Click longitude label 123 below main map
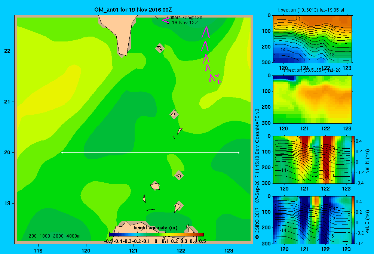Screen dimensions: 374x254 [229, 250]
